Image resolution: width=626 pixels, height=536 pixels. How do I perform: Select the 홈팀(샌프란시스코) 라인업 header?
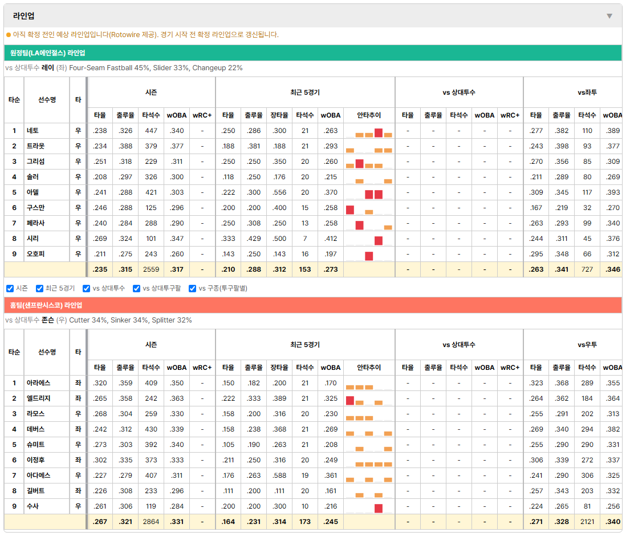(x=313, y=305)
